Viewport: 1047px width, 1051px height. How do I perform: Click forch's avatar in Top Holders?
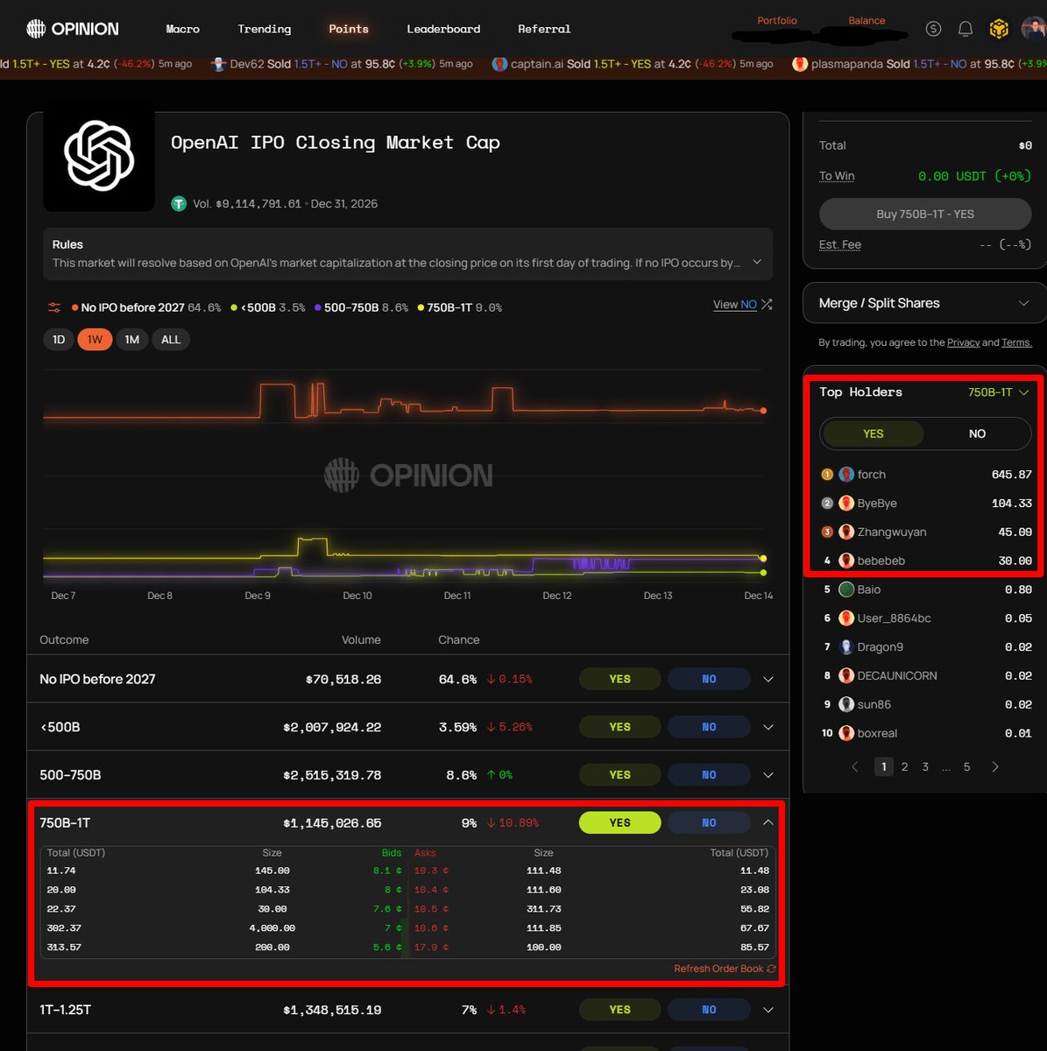pyautogui.click(x=846, y=475)
